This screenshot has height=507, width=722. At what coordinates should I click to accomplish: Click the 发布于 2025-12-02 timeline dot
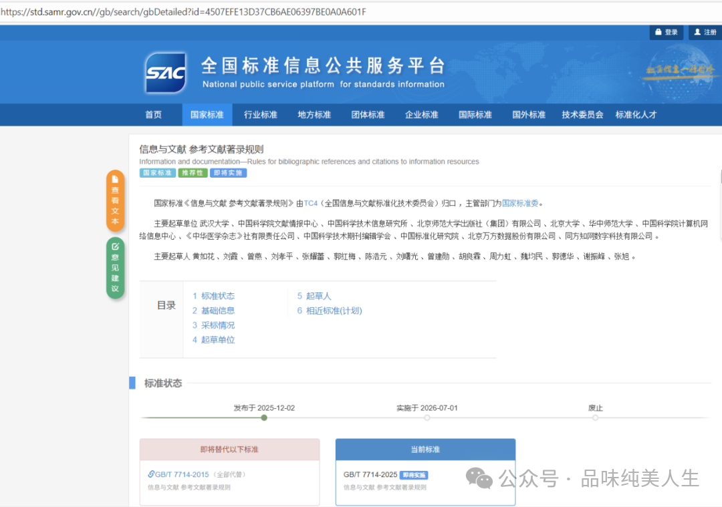pos(264,417)
